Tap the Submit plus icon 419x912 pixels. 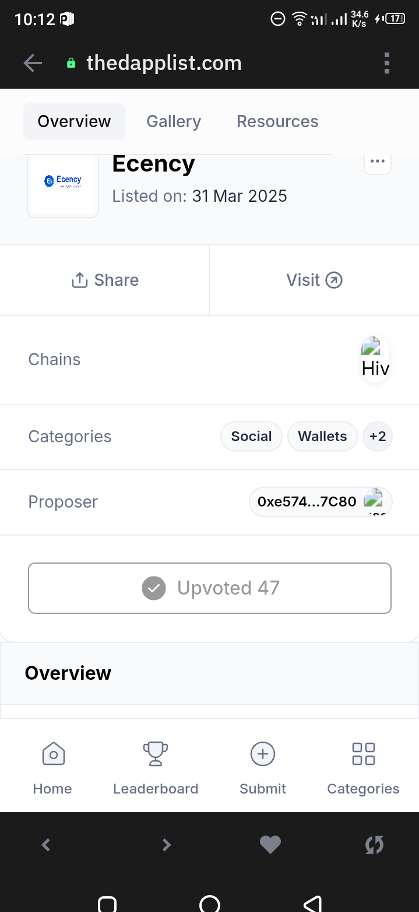click(263, 754)
